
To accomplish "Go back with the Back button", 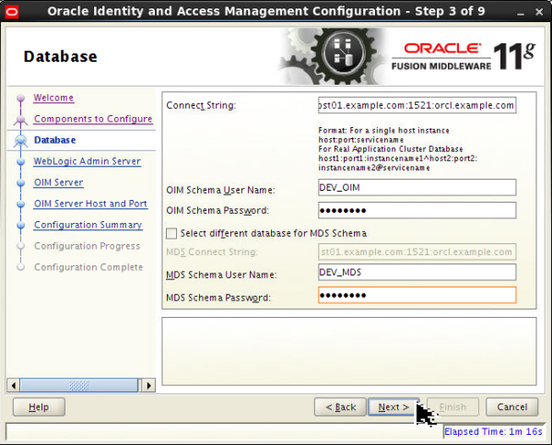I will (x=340, y=407).
